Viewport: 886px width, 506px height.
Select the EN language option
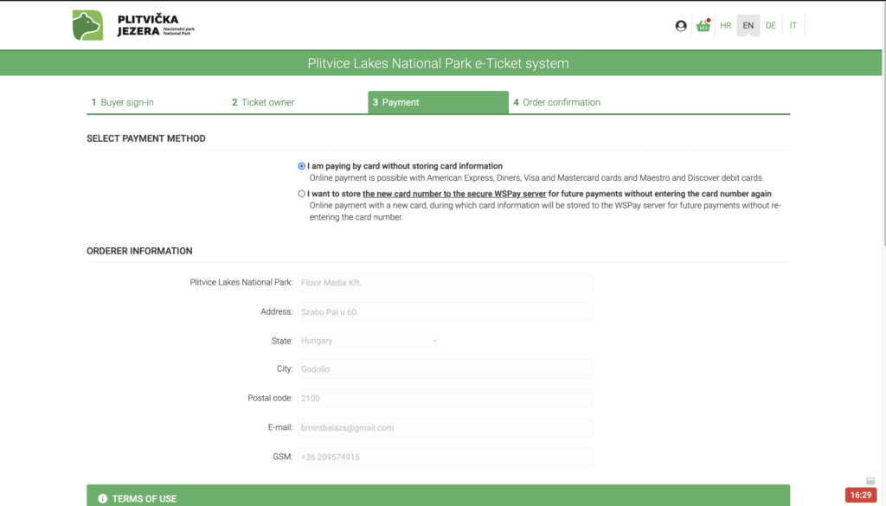click(748, 26)
